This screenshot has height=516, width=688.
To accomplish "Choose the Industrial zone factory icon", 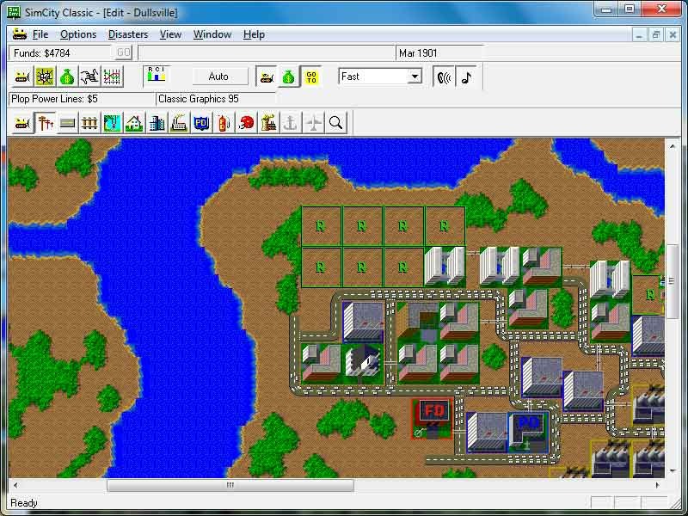I will point(179,123).
